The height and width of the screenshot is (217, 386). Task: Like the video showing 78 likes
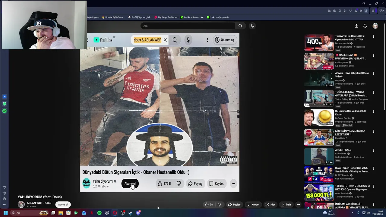209,205
